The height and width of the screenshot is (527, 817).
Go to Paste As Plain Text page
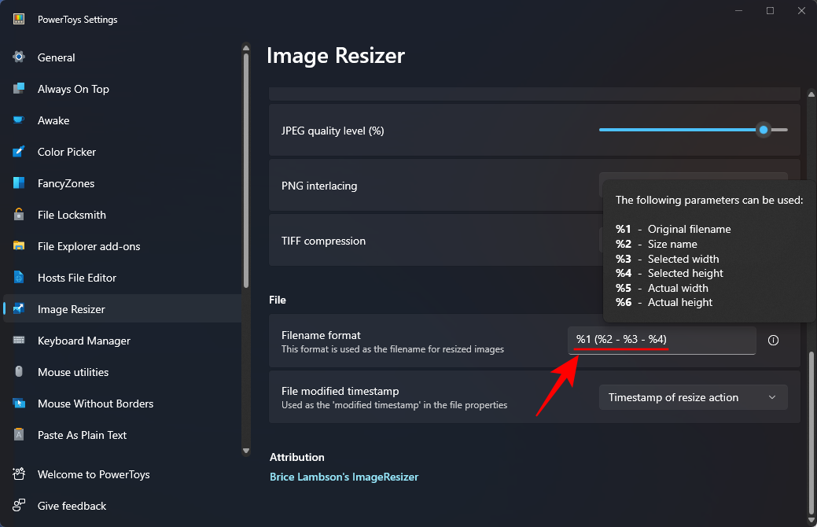pyautogui.click(x=82, y=435)
